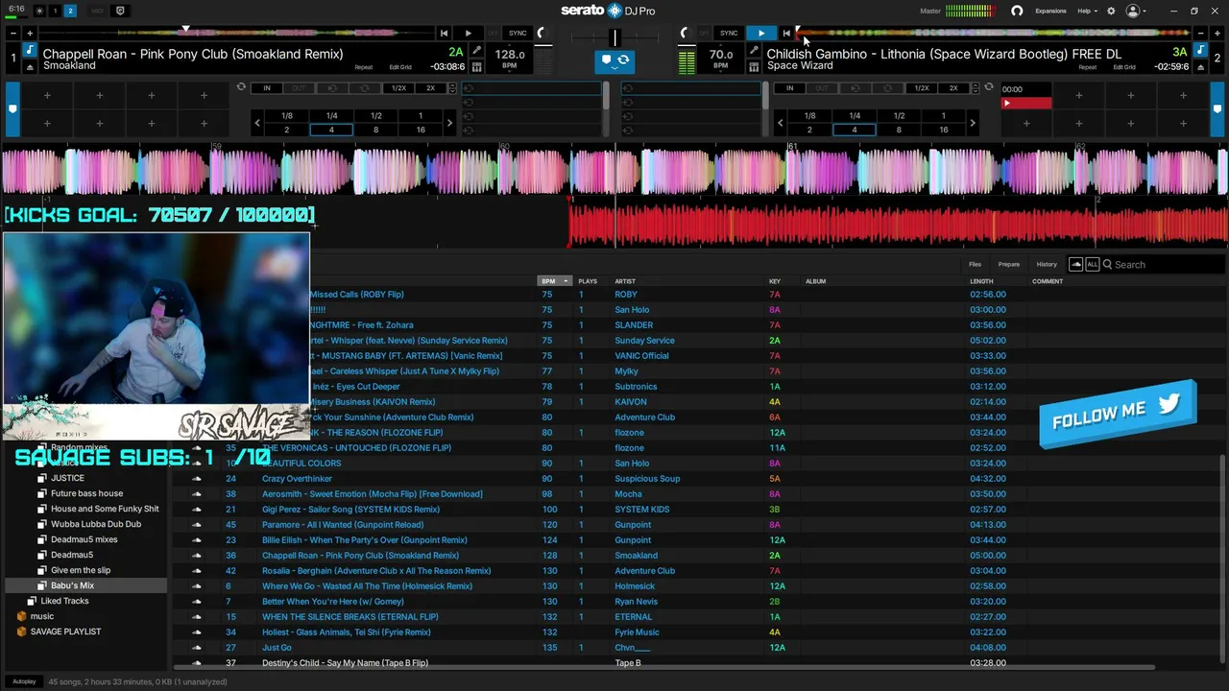Open Edit Grid for deck 1
Viewport: 1229px width, 691px height.
coord(400,67)
